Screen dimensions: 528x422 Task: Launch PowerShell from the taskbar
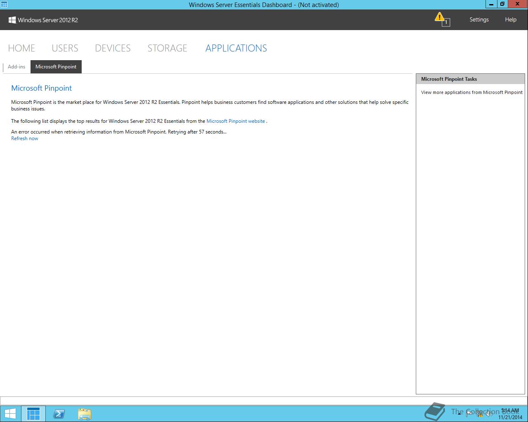[x=59, y=413]
